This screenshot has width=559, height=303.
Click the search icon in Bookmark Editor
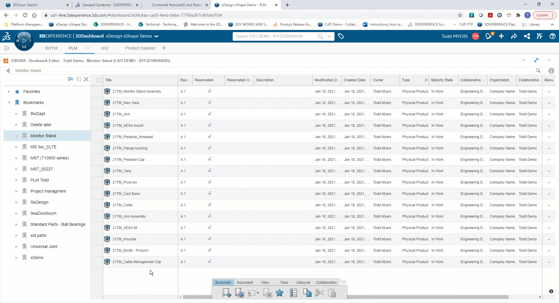[538, 71]
